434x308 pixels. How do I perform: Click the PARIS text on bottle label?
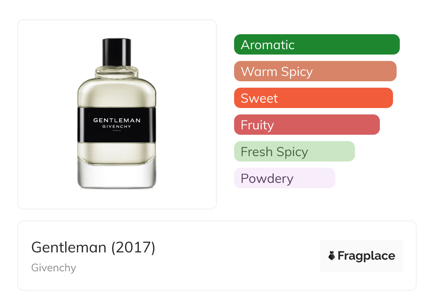[117, 131]
